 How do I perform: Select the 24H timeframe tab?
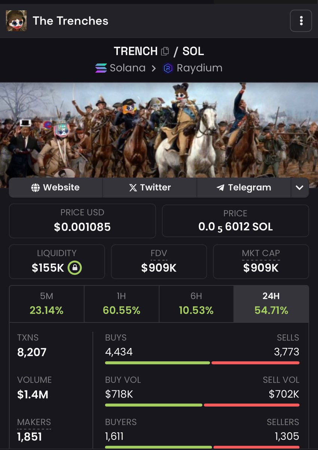pyautogui.click(x=271, y=303)
